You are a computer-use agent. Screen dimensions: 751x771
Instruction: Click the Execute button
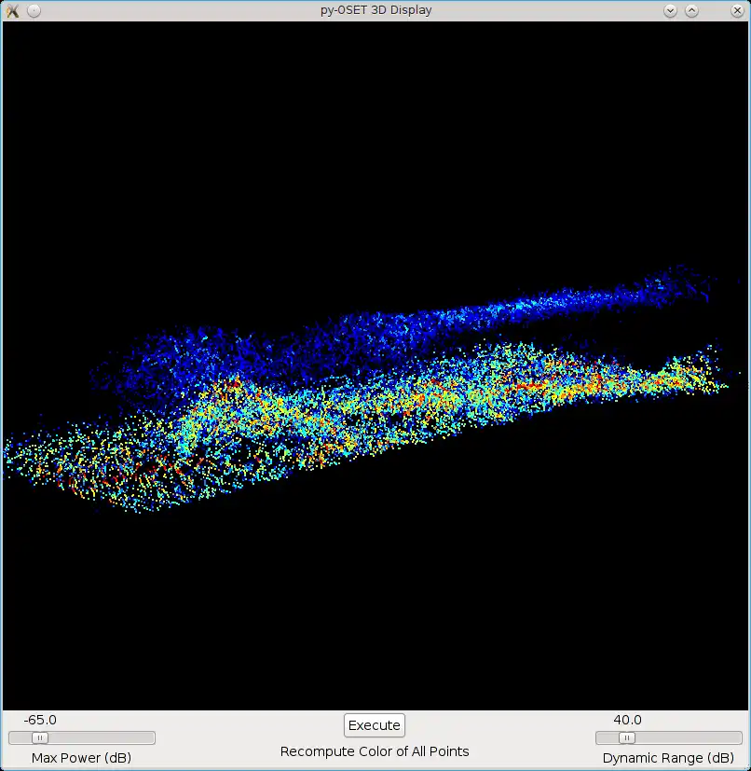coord(374,725)
